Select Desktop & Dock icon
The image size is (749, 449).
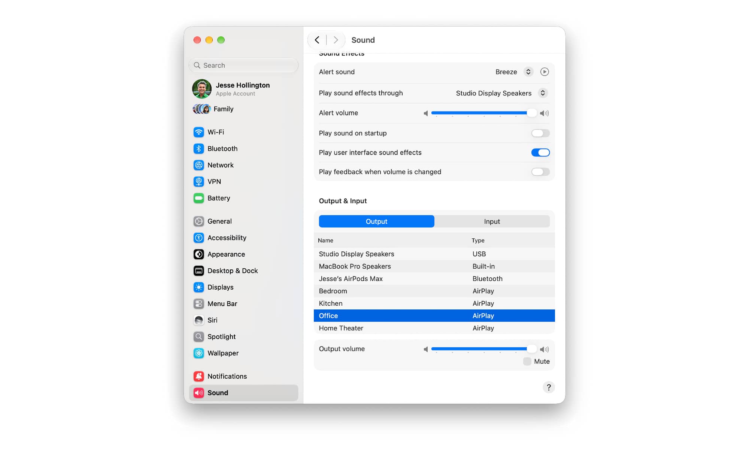198,271
